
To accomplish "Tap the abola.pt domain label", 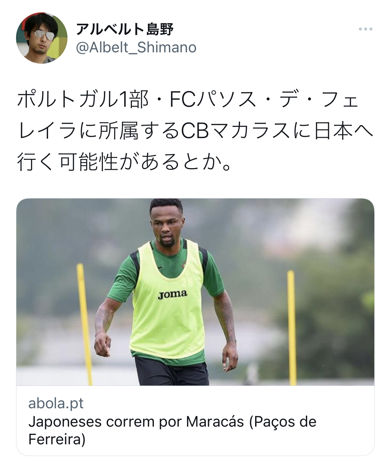I will point(56,403).
